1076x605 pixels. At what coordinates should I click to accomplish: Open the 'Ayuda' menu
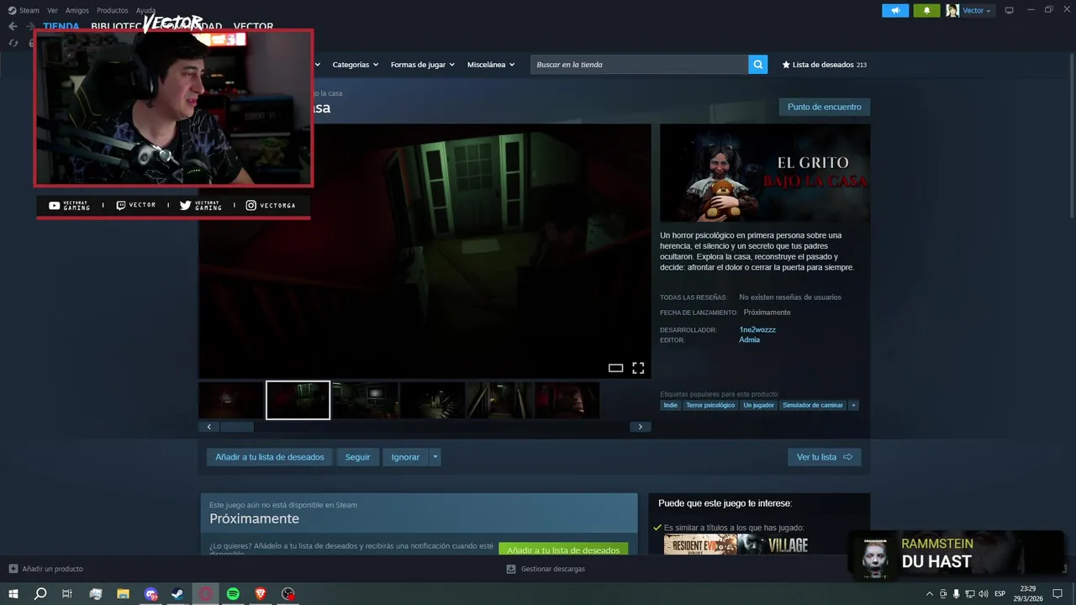click(x=145, y=10)
